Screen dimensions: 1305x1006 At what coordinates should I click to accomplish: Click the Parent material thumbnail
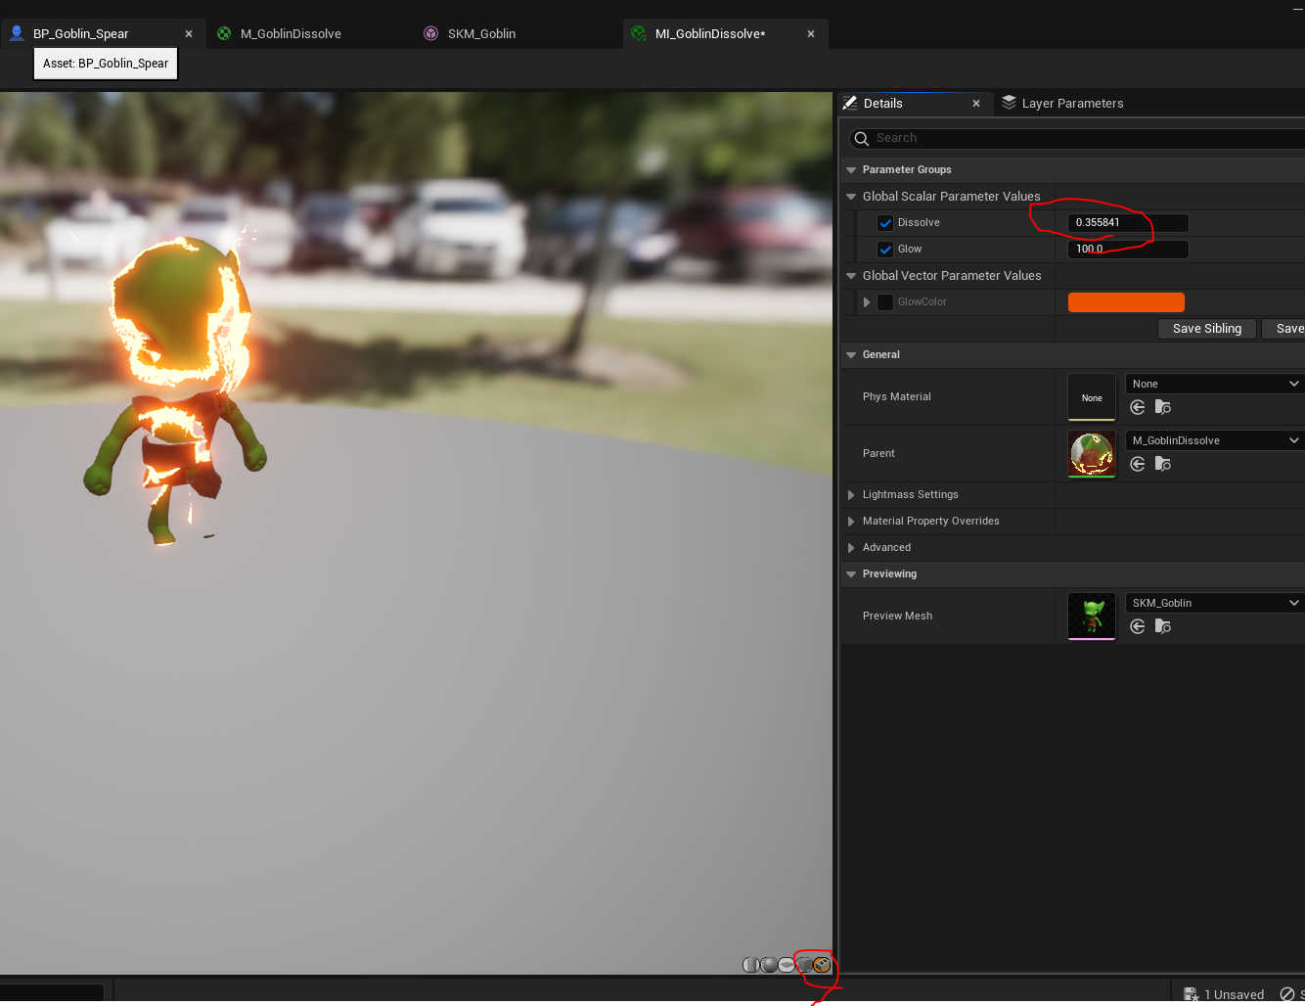tap(1092, 454)
